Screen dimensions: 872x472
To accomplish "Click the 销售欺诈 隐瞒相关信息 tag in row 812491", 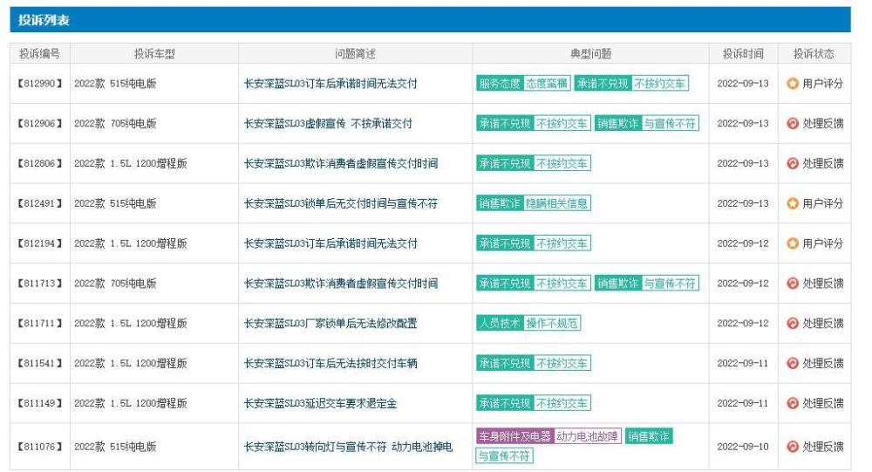I will (534, 203).
